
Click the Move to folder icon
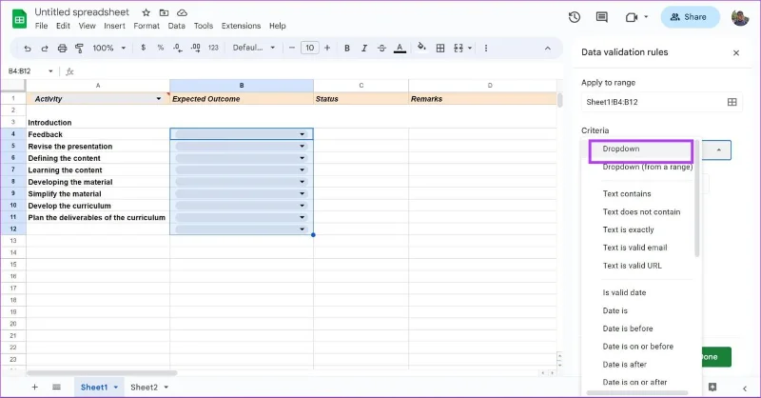[164, 12]
